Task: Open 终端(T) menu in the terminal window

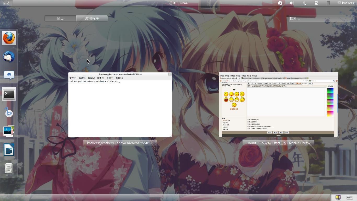Action: point(110,78)
